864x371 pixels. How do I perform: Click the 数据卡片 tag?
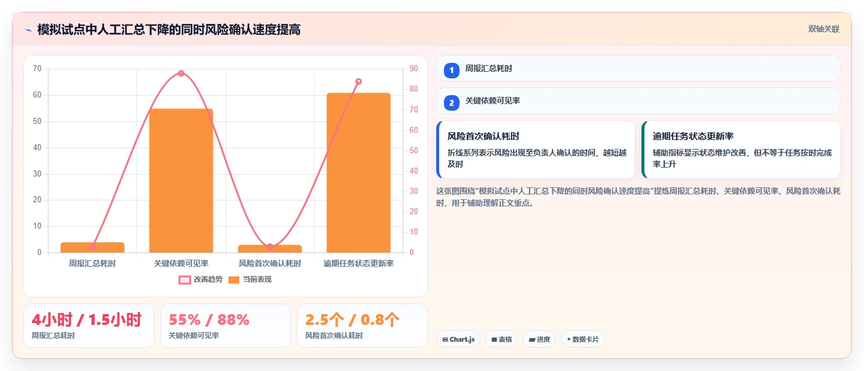point(583,339)
